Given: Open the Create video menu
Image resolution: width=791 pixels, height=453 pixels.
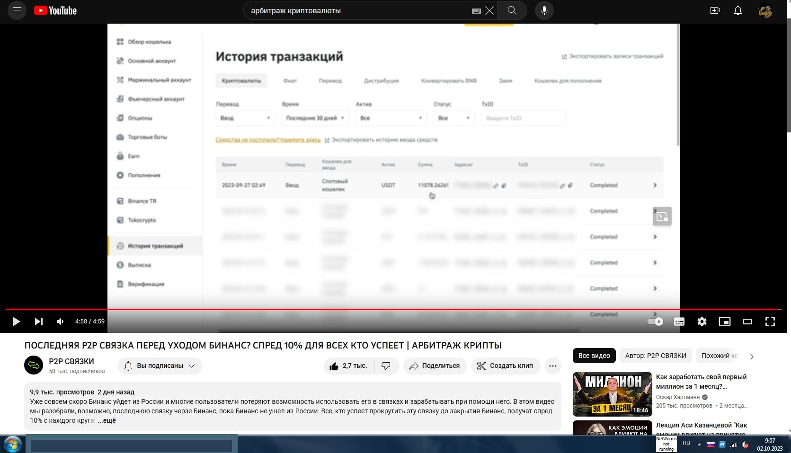Looking at the screenshot, I should [x=715, y=10].
